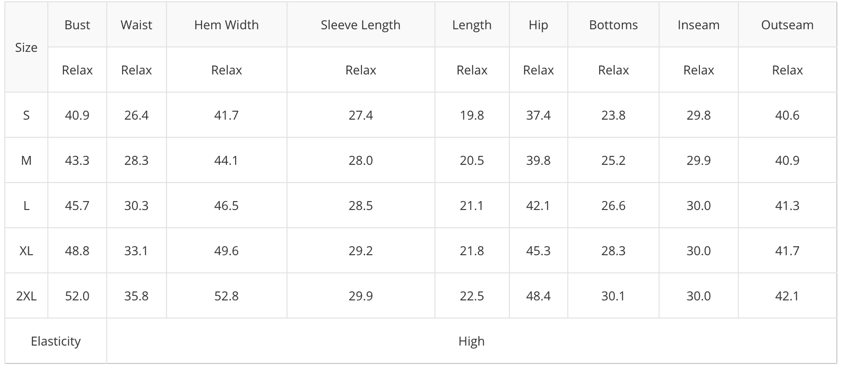Click the M row hem width 44.1
846x373 pixels.
click(x=227, y=161)
